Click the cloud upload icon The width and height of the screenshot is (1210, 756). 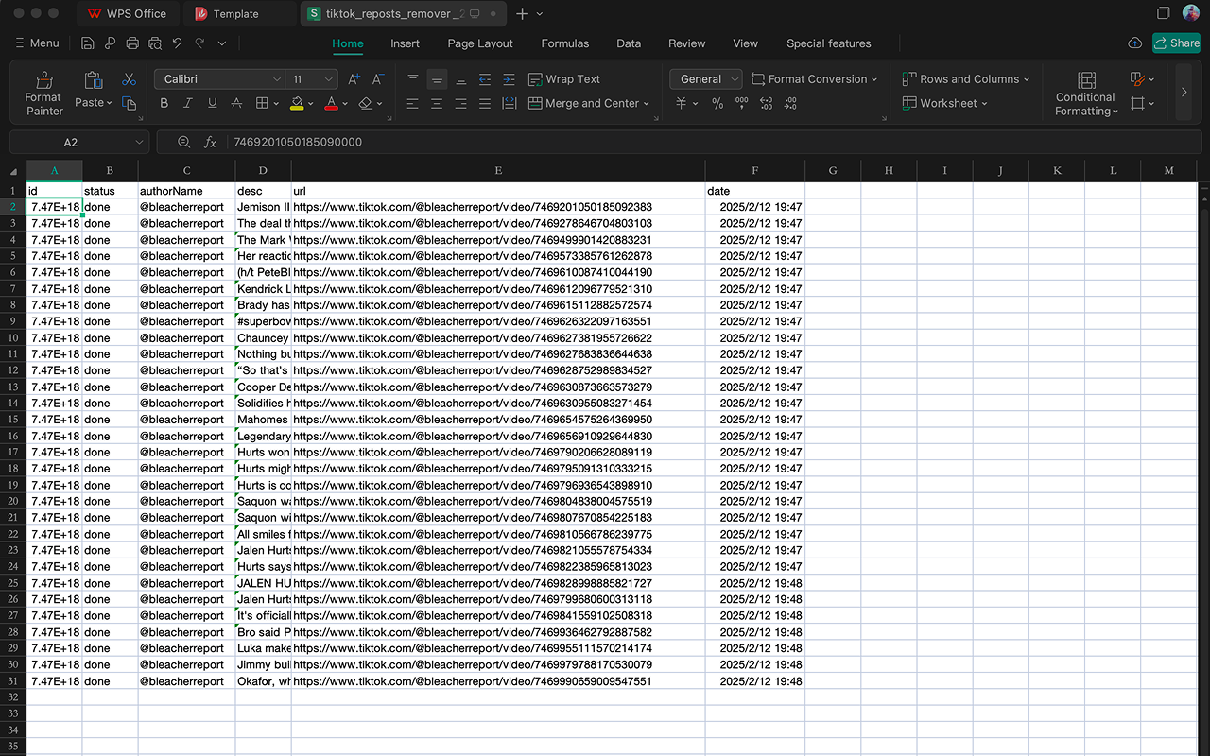1135,43
